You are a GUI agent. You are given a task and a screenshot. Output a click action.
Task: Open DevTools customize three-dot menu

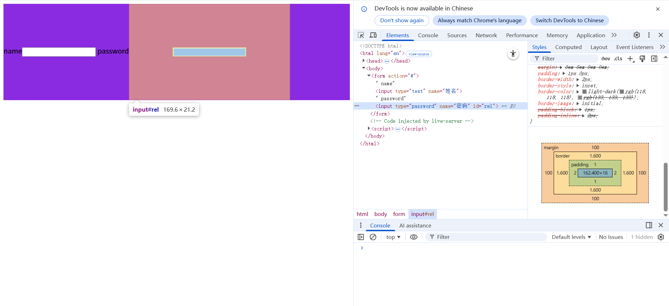click(x=649, y=35)
